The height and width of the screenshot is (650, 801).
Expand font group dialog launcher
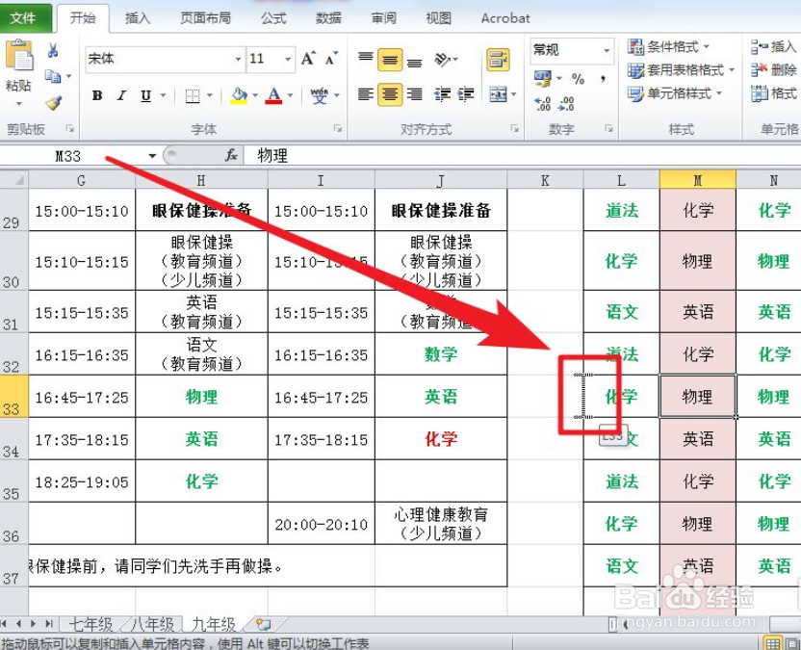pyautogui.click(x=338, y=129)
